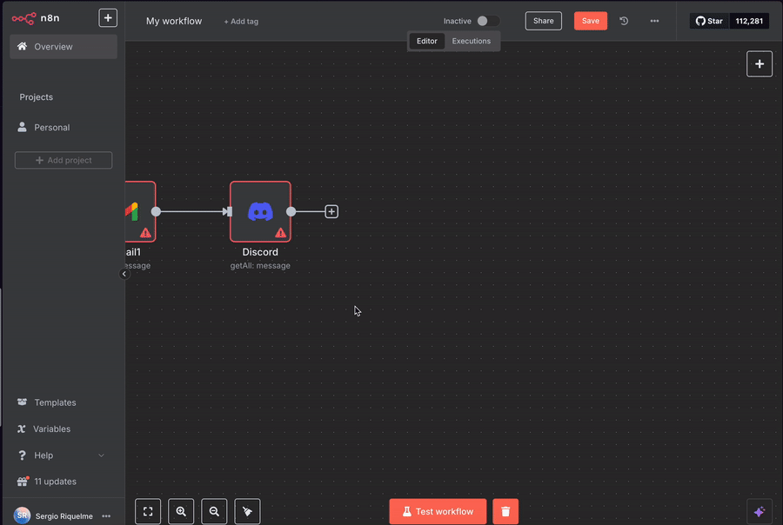783x525 pixels.
Task: Click the My workflow name field
Action: coord(174,21)
